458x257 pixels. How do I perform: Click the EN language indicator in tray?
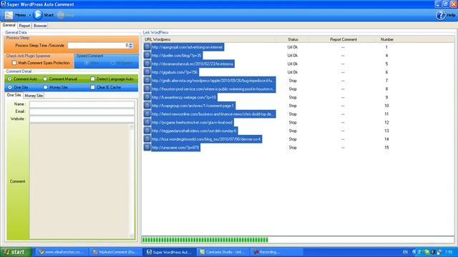[x=405, y=252]
